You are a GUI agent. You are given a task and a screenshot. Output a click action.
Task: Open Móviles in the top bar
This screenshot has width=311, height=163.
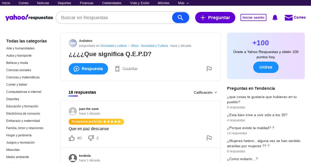(164, 3)
